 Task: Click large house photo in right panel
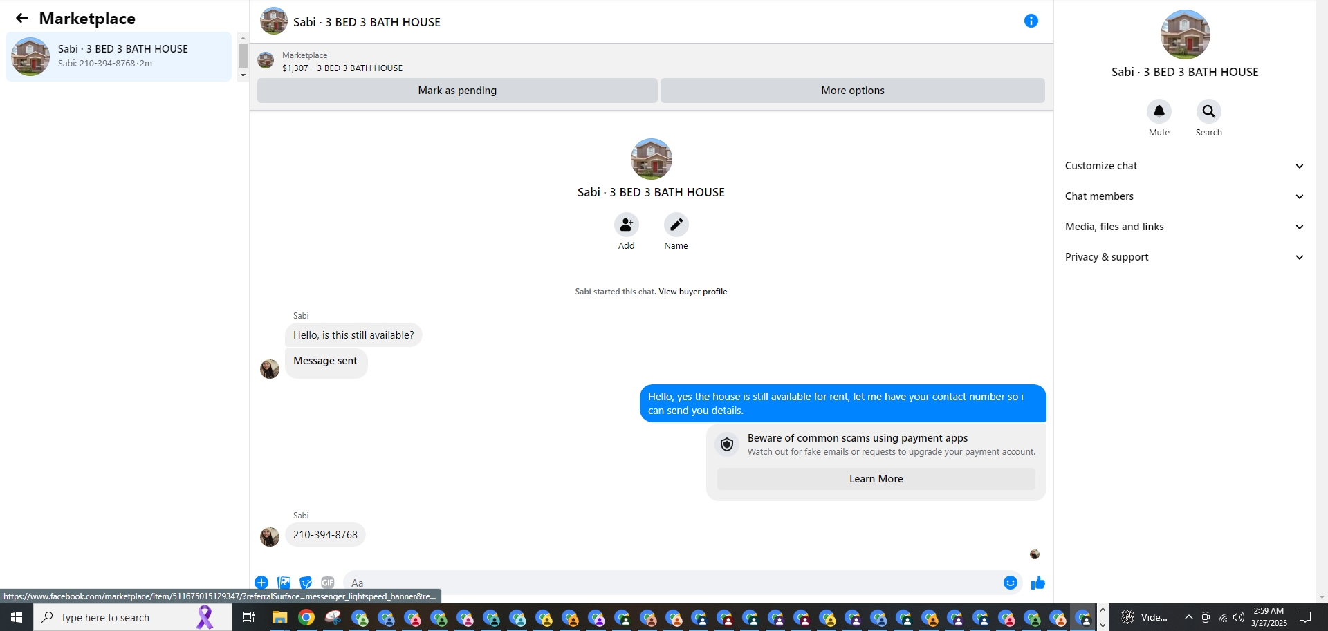click(x=1185, y=35)
